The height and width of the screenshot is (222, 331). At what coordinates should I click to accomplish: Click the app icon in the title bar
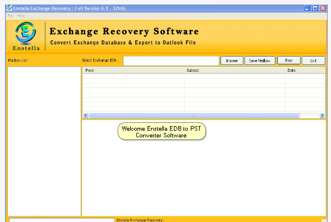9,8
